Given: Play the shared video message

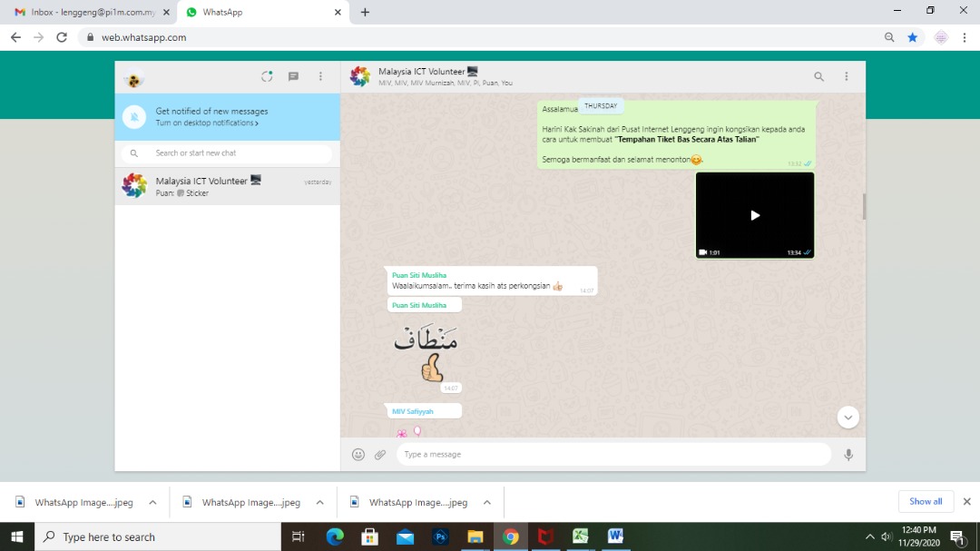Looking at the screenshot, I should click(x=754, y=215).
